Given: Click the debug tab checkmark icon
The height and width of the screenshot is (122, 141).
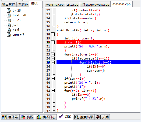Looking at the screenshot, I should tap(61, 116).
